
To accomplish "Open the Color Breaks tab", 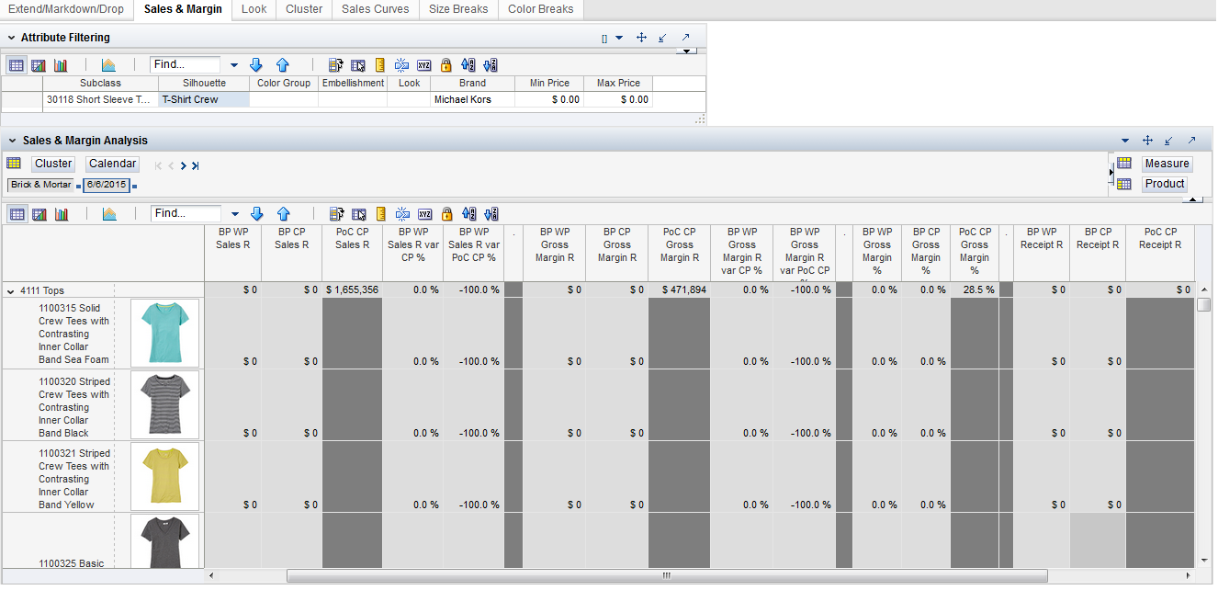I will point(541,9).
